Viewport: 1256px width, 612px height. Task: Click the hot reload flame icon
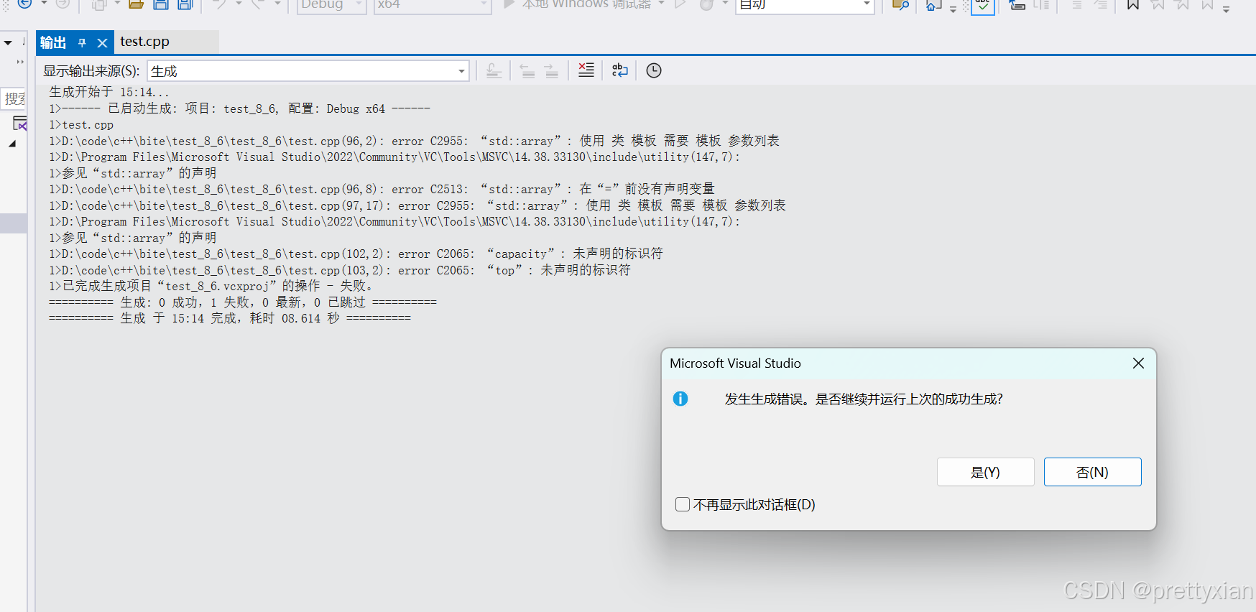707,5
